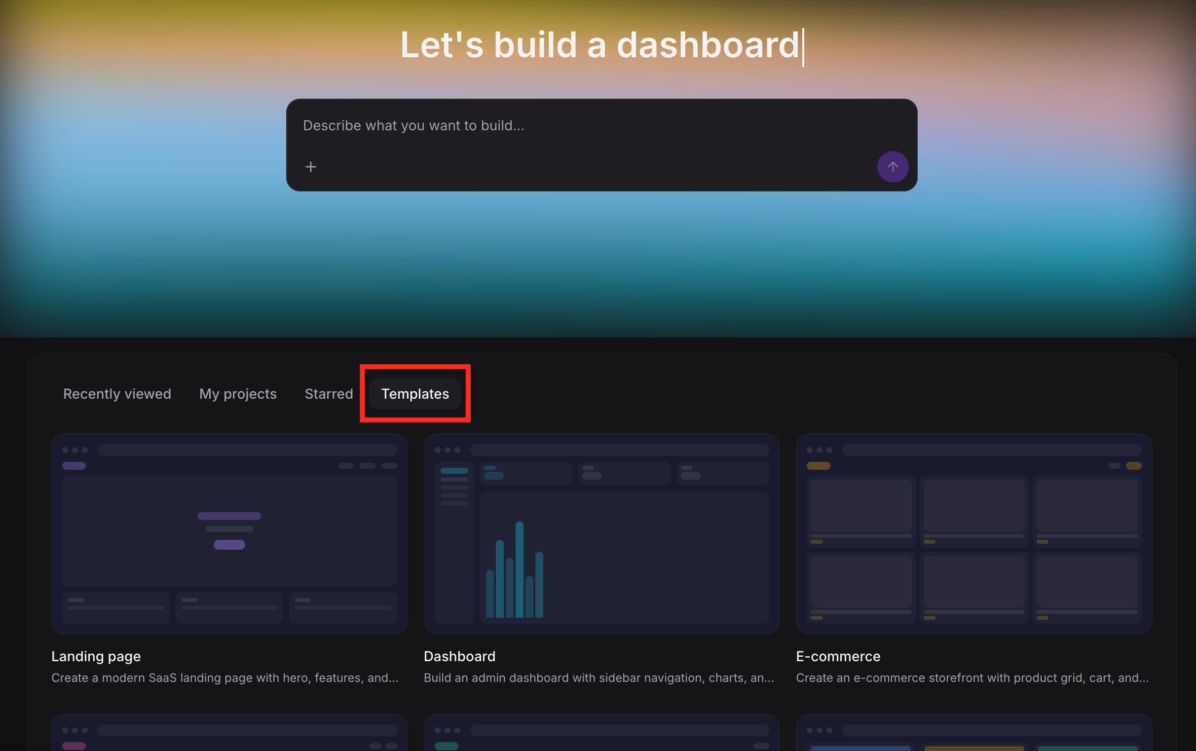
Task: Click the 'Landing page' title text
Action: coord(96,657)
